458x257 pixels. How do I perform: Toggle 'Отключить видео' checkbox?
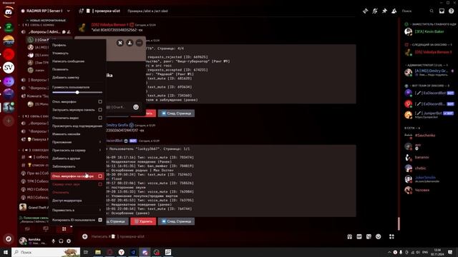pos(100,118)
